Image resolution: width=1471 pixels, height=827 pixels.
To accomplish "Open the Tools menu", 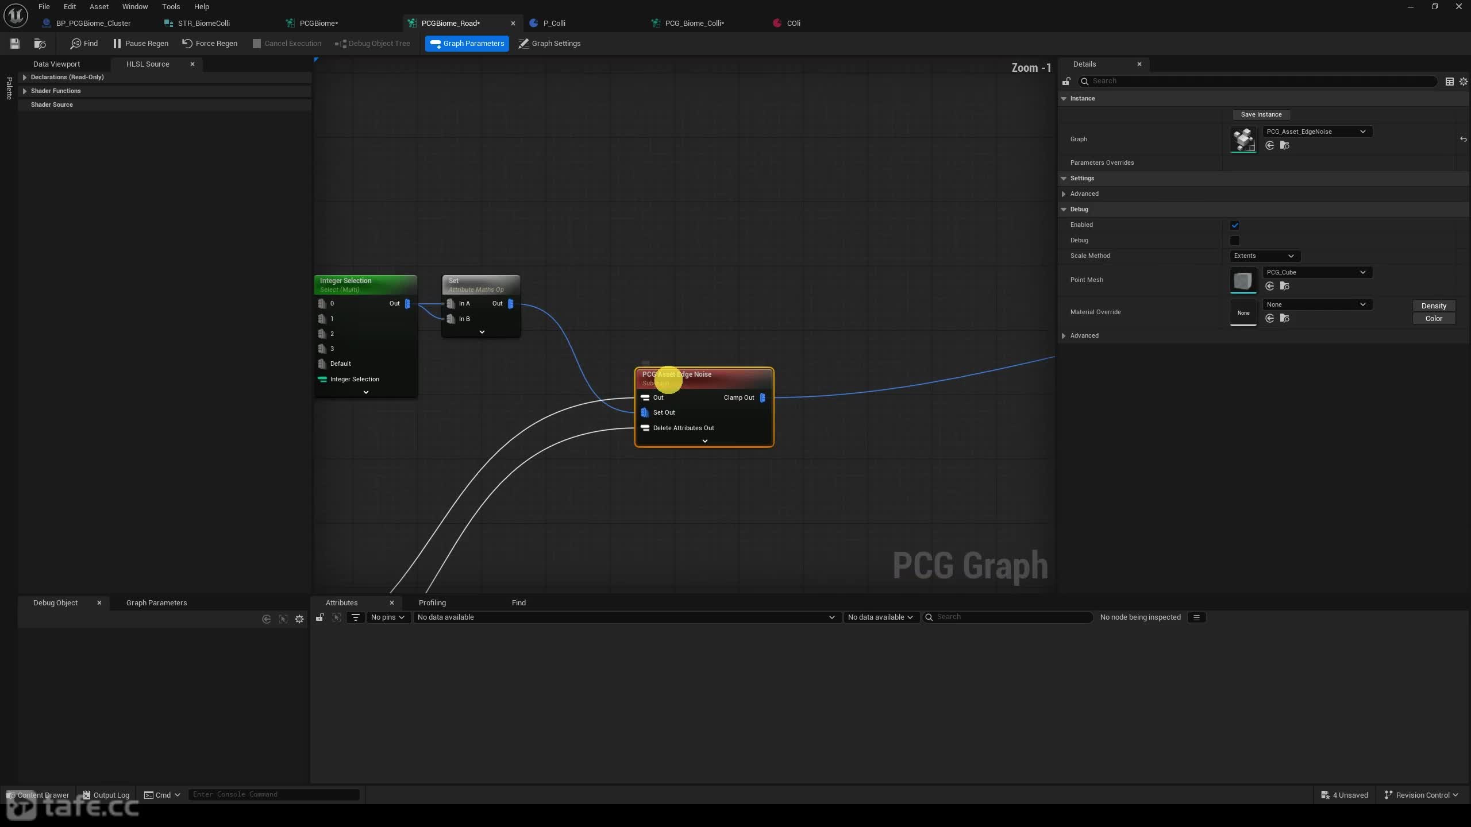I will click(171, 7).
